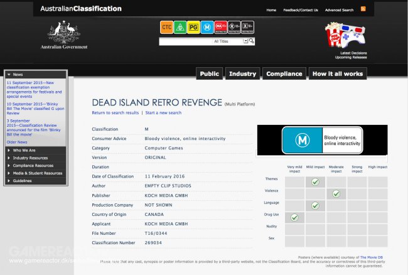
Task: Click the Australian Government coat of arms logo
Action: click(x=64, y=35)
